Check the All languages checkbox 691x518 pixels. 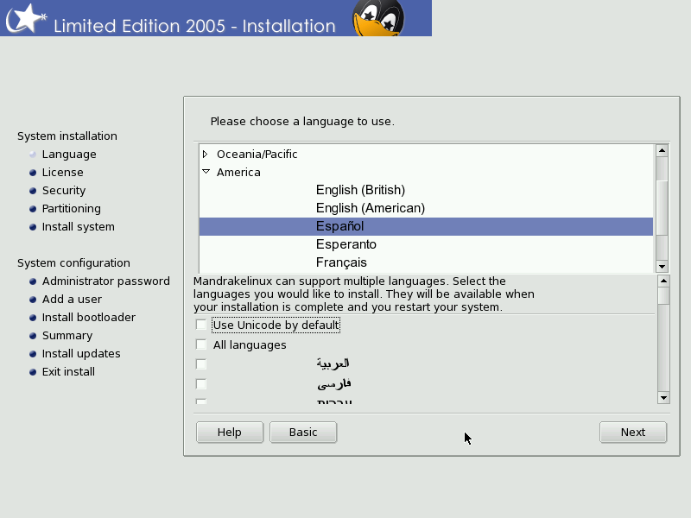(x=201, y=344)
